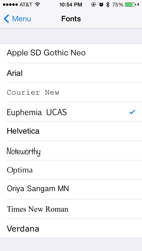This screenshot has width=142, height=251.
Task: Tap the cellular signal dots
Action: pos(10,5)
